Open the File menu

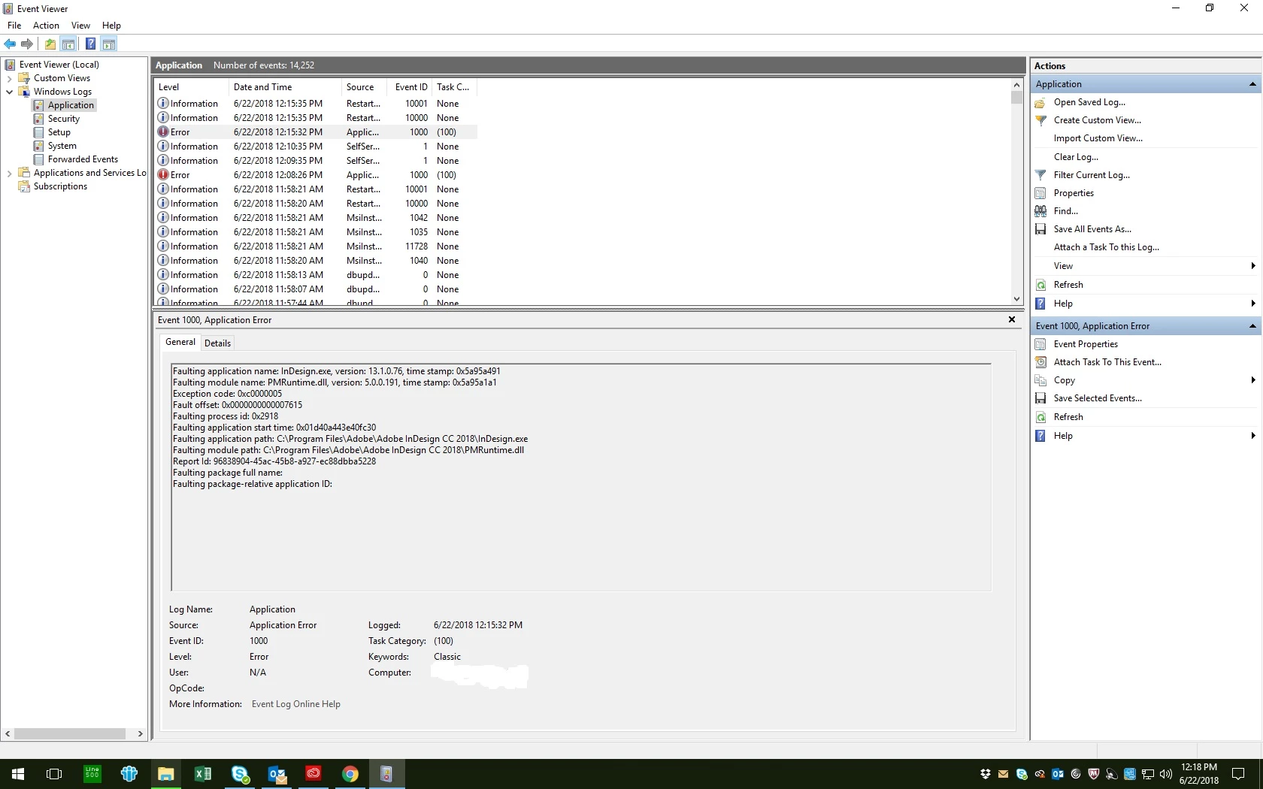click(x=14, y=26)
